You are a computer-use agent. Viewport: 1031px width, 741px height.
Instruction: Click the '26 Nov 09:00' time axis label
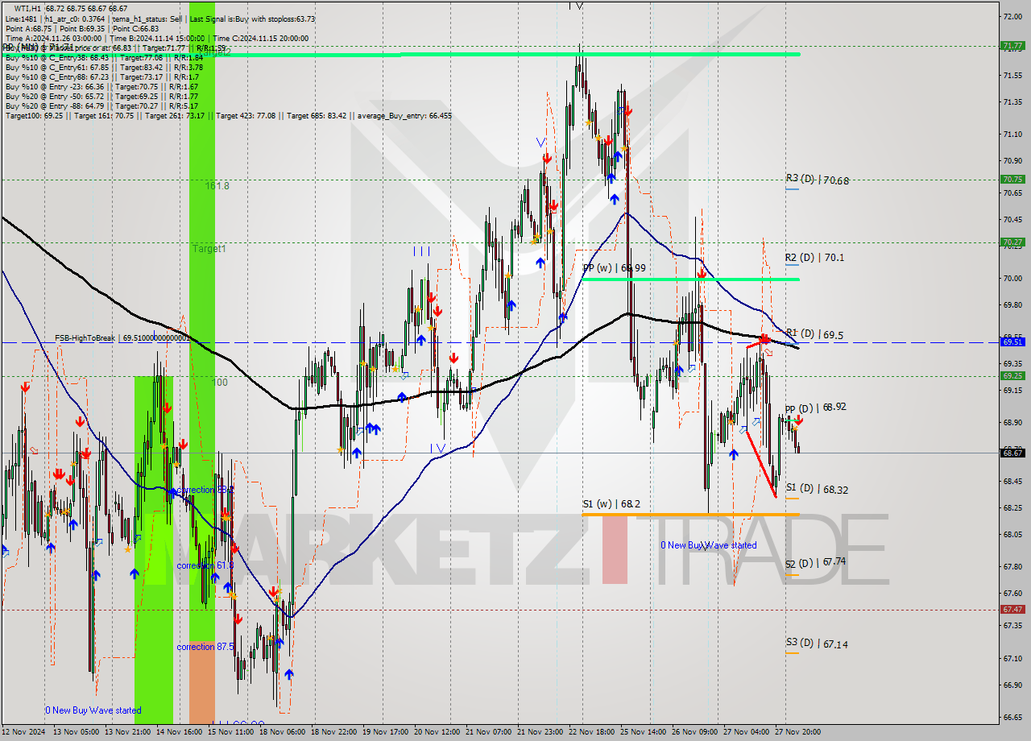pyautogui.click(x=696, y=732)
